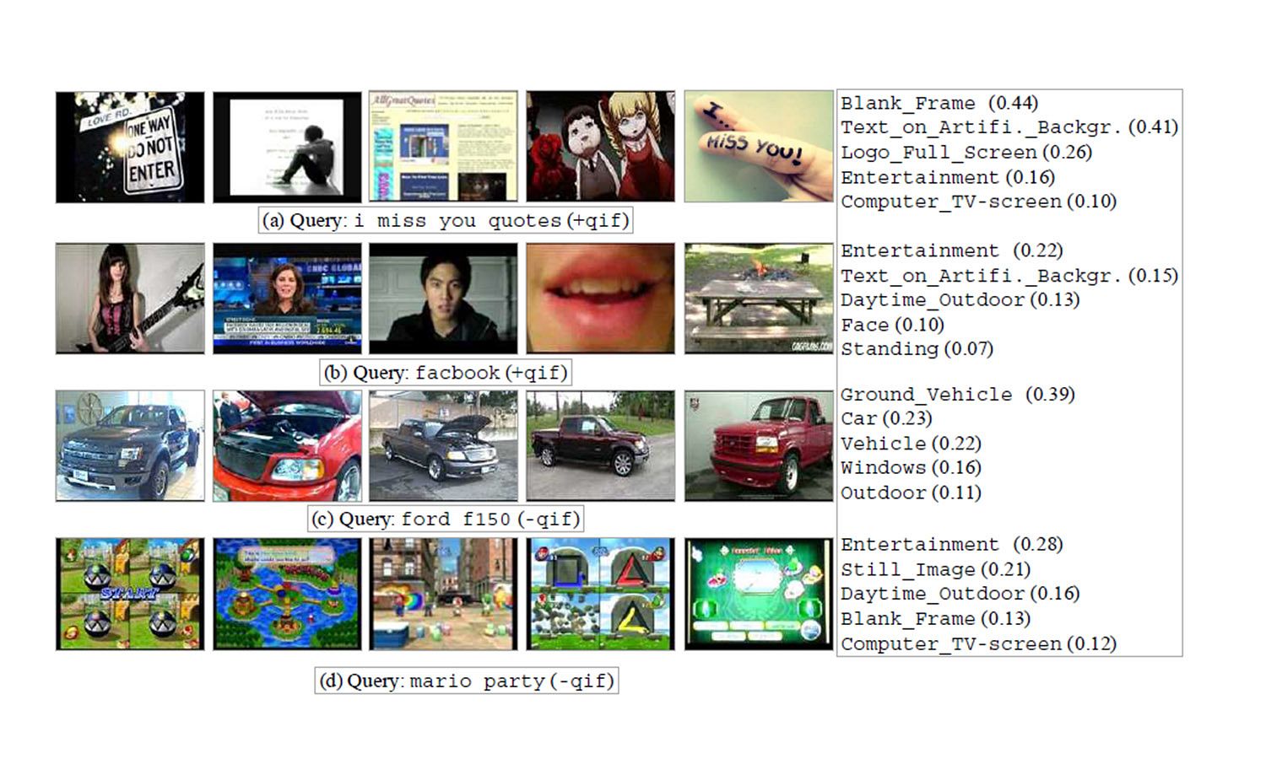Screen dimensions: 1266x759
Task: Click the dark blue Ford Raptor thumbnail
Action: tap(130, 446)
